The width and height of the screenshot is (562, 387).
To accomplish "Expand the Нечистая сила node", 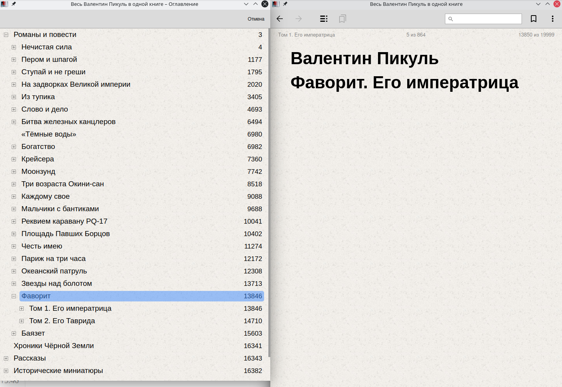I will (x=14, y=47).
